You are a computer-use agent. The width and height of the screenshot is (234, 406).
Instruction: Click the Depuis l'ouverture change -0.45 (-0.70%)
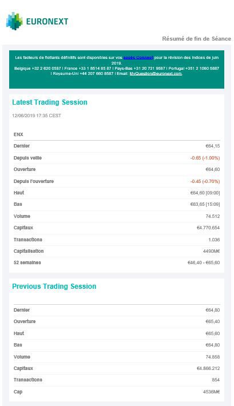point(205,181)
